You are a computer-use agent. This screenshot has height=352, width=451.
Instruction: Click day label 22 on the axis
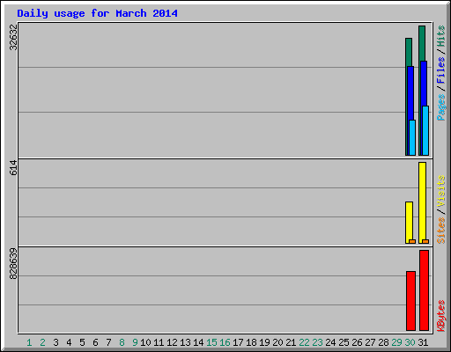[304, 342]
